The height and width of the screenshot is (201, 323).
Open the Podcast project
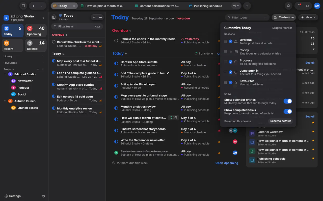click(x=23, y=88)
